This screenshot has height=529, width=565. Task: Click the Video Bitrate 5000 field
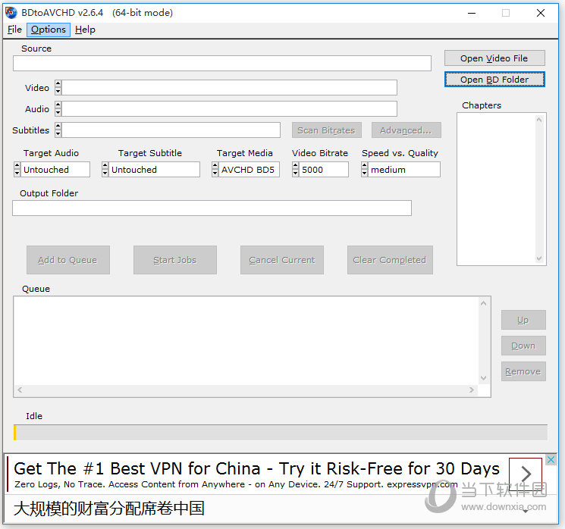tap(324, 170)
